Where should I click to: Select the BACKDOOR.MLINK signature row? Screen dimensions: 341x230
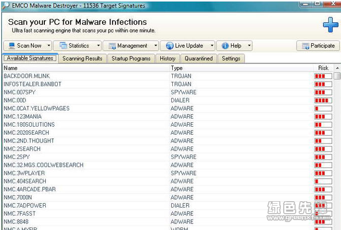(168, 76)
